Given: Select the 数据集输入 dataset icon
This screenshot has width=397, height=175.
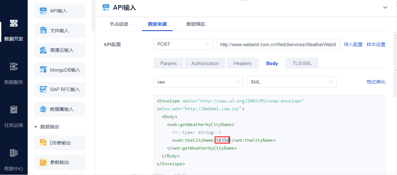Looking at the screenshot, I should click(43, 109).
